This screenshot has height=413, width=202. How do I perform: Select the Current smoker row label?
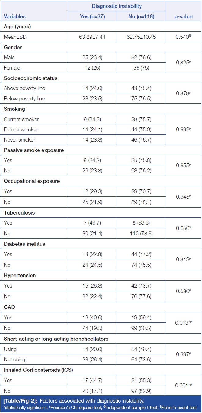(x=21, y=119)
